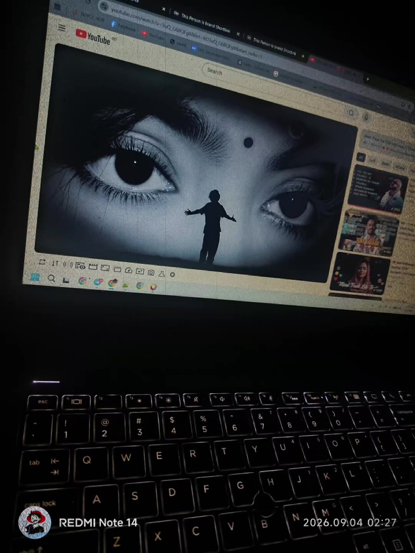Click the broadcast waves icon below the video
The width and height of the screenshot is (415, 553).
68,264
